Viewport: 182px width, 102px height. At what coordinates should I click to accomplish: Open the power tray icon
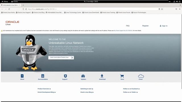pos(179,1)
